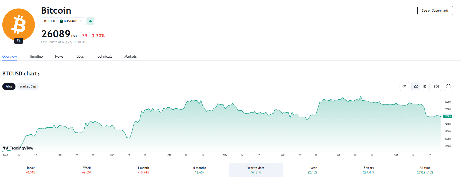461x183 pixels.
Task: Click the TradingView logo on chart
Action: pos(18,148)
